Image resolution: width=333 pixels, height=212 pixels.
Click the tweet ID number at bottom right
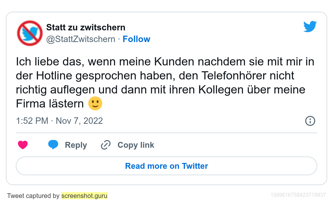pyautogui.click(x=298, y=195)
